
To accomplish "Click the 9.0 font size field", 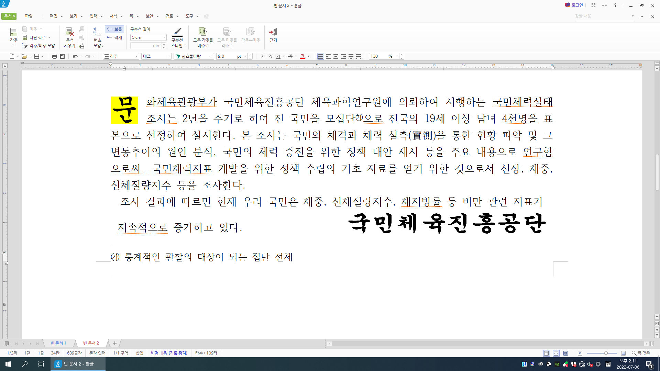I will pos(226,56).
